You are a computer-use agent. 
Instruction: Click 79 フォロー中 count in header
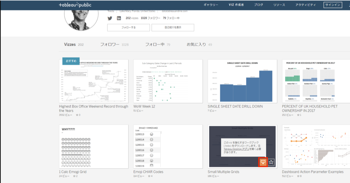click(171, 18)
